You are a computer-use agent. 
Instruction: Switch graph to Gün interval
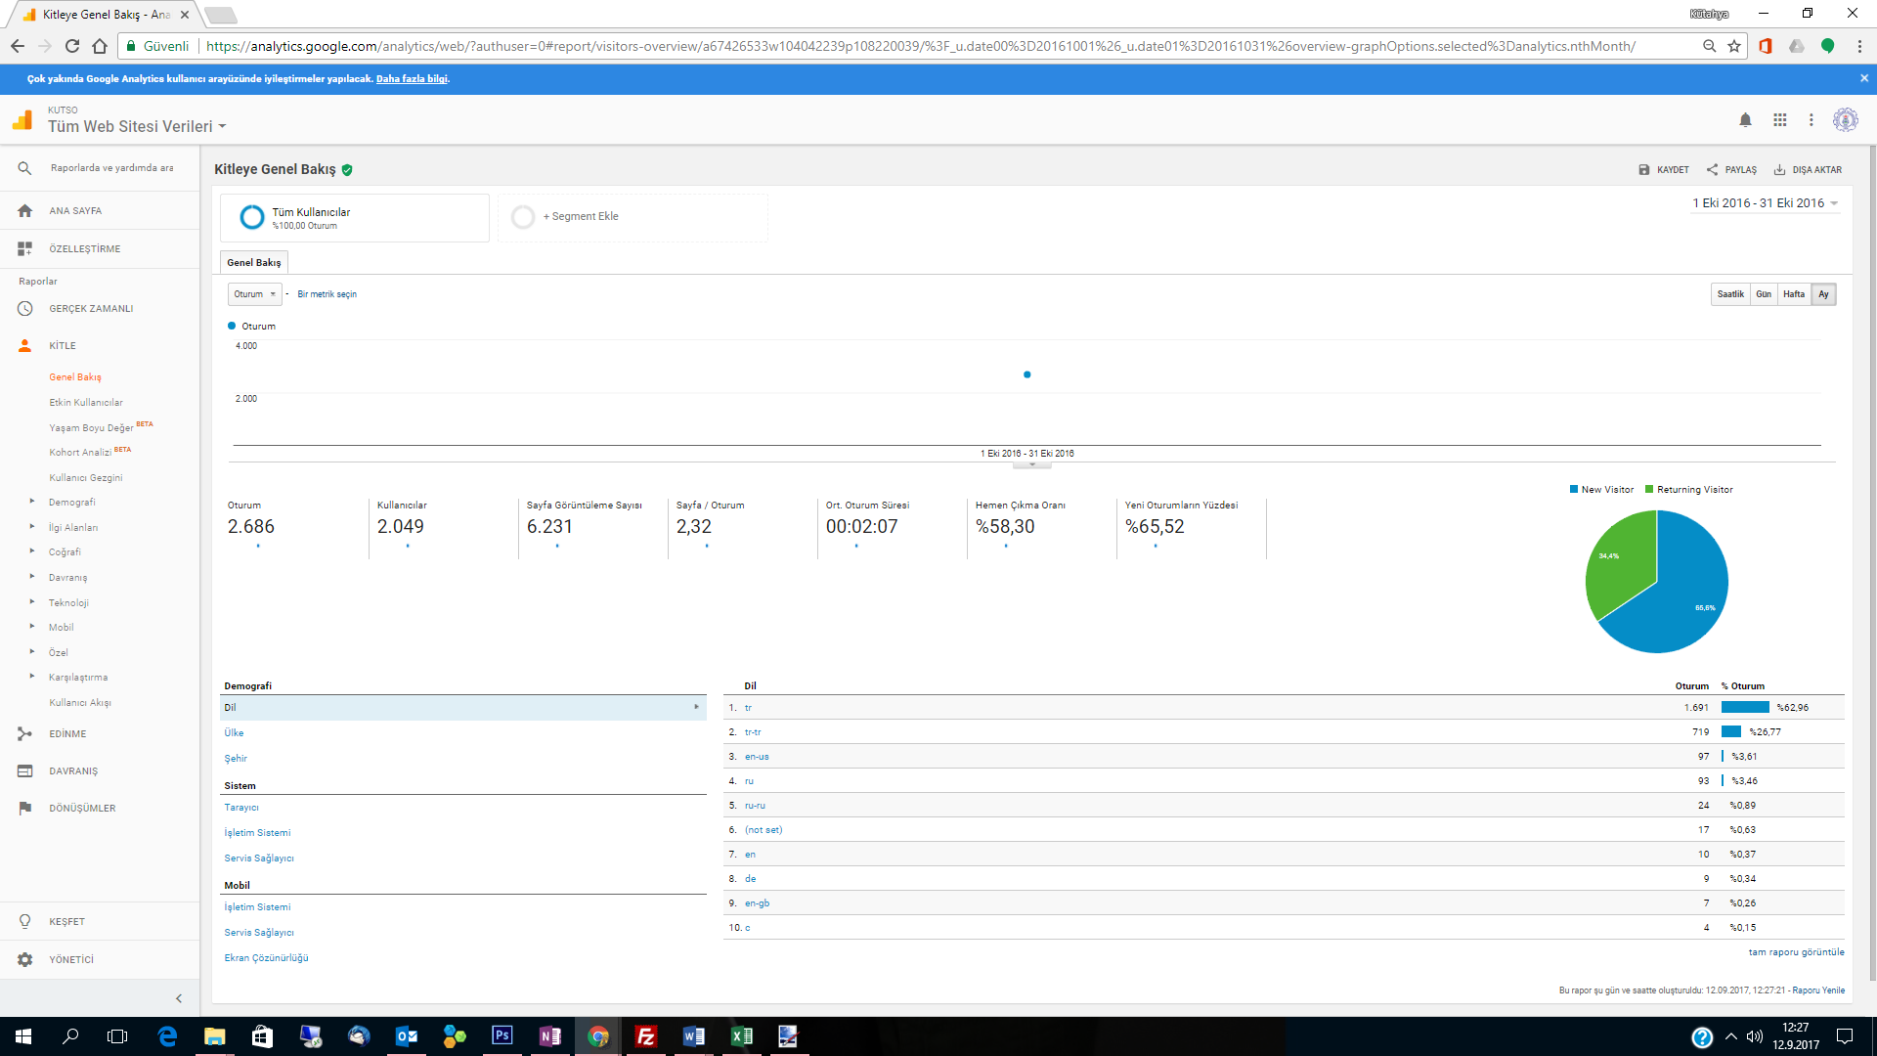tap(1763, 294)
